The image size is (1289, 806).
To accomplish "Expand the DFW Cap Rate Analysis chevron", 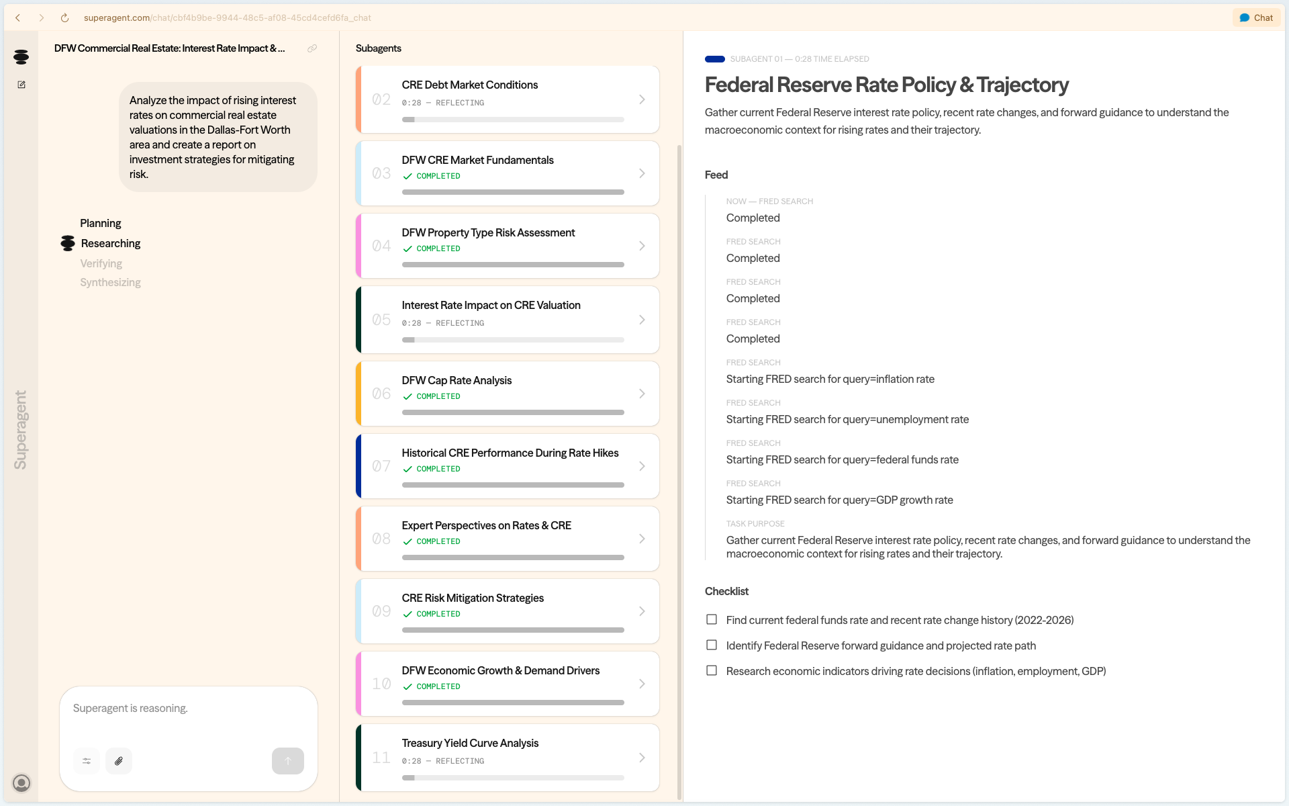I will tap(642, 394).
